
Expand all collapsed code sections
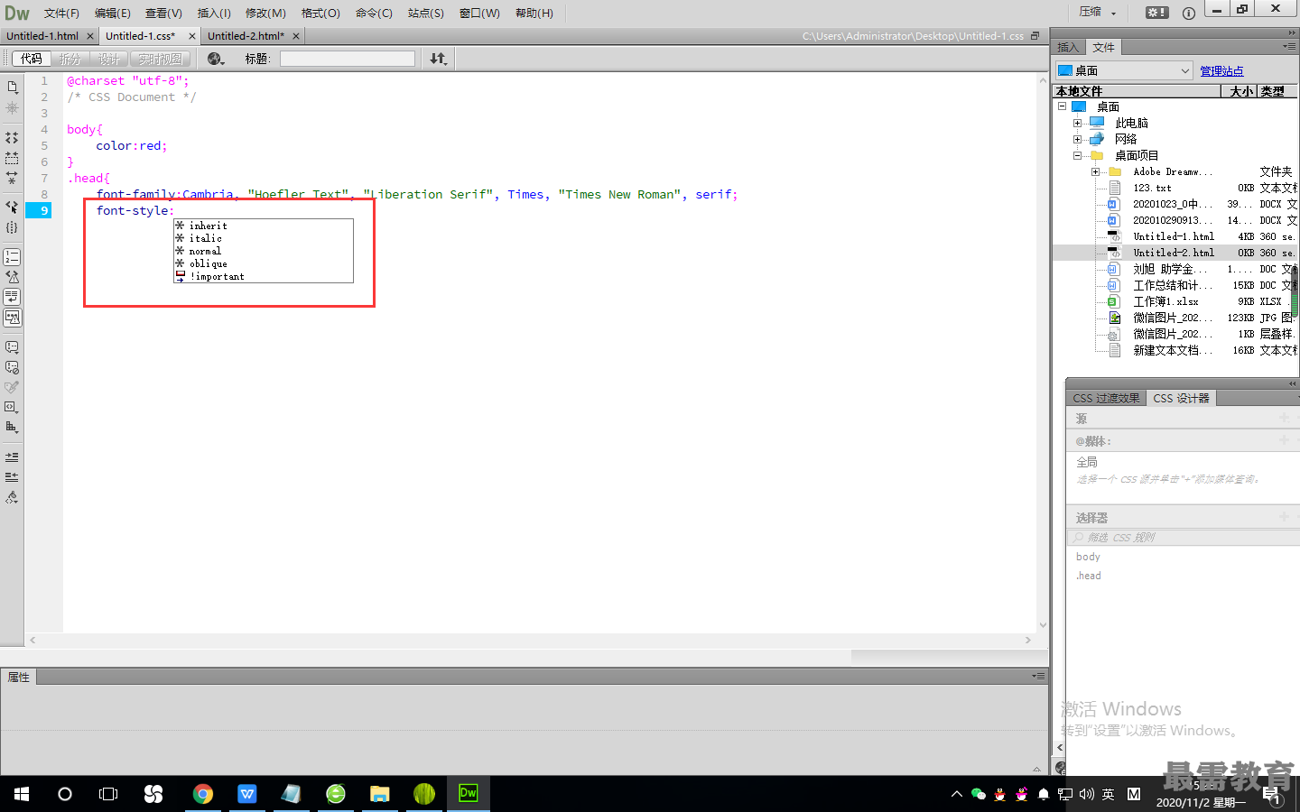[12, 178]
